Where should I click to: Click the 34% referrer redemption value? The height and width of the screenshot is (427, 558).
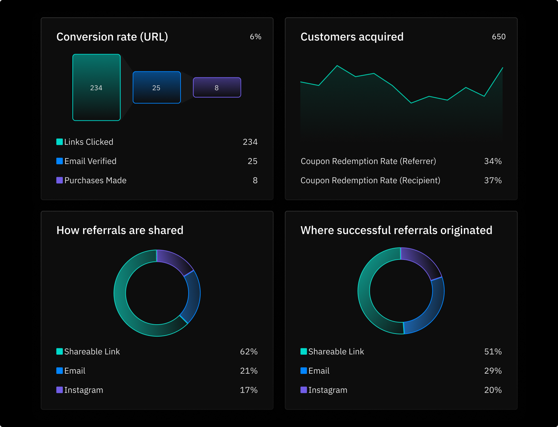[x=493, y=161]
